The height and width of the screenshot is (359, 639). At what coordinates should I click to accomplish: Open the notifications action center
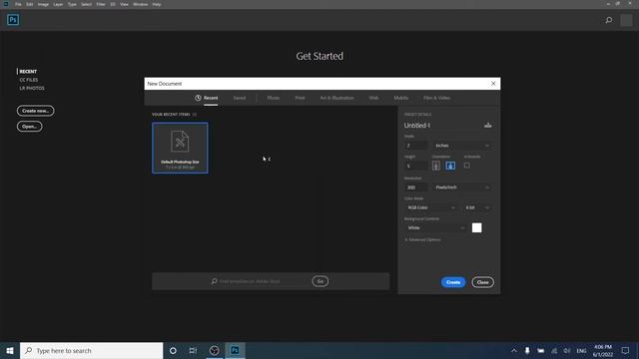pos(625,350)
